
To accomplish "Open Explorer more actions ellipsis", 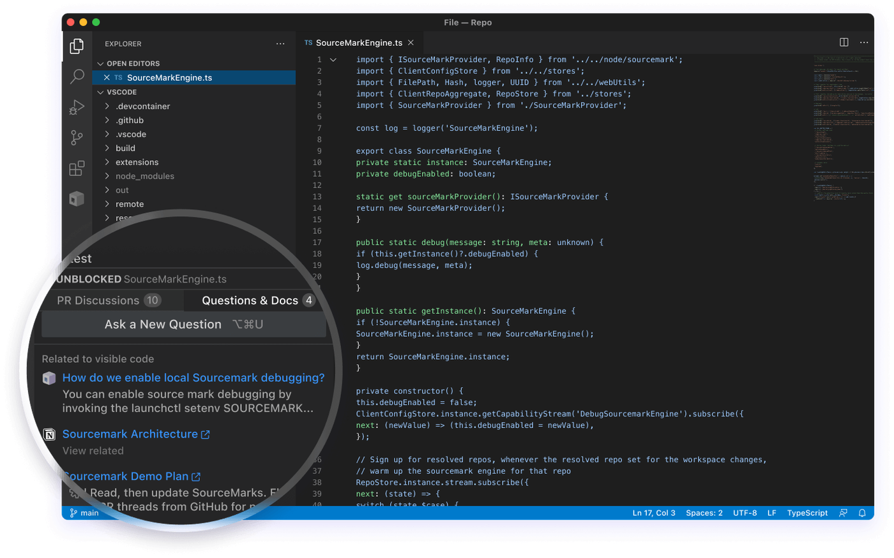I will [280, 44].
